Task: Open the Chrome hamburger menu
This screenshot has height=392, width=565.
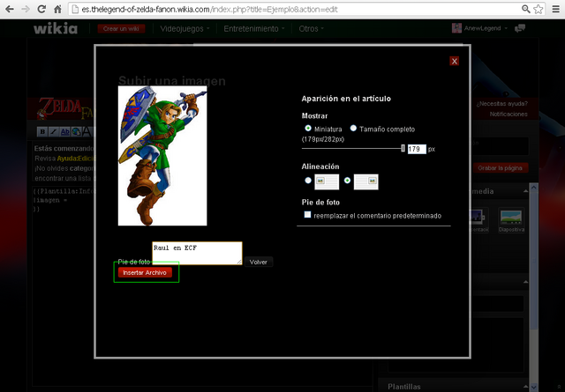Action: [x=556, y=9]
